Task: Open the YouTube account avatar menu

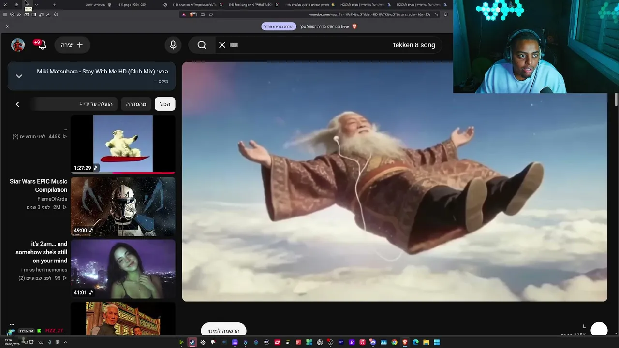Action: point(18,45)
